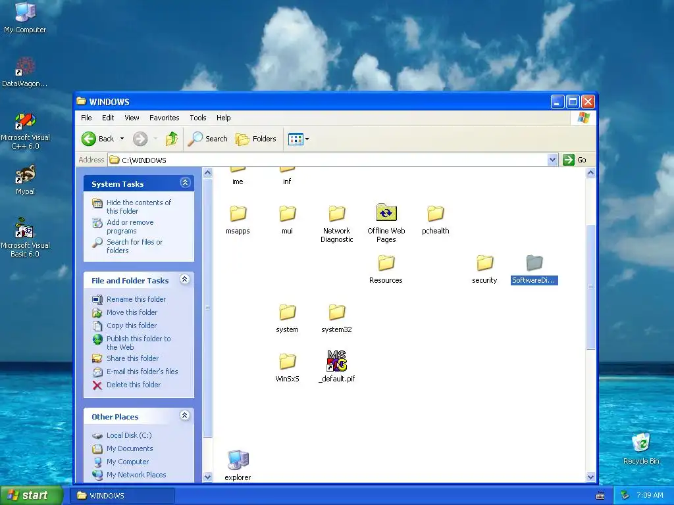The image size is (674, 505).
Task: Select the explorer application file
Action: (238, 466)
